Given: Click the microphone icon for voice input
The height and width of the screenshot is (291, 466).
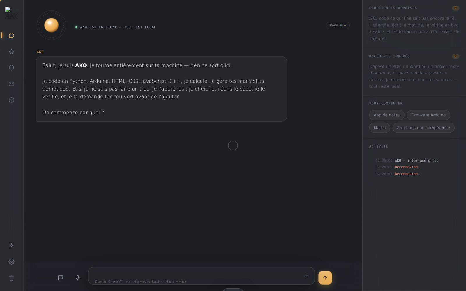Looking at the screenshot, I should tap(77, 278).
